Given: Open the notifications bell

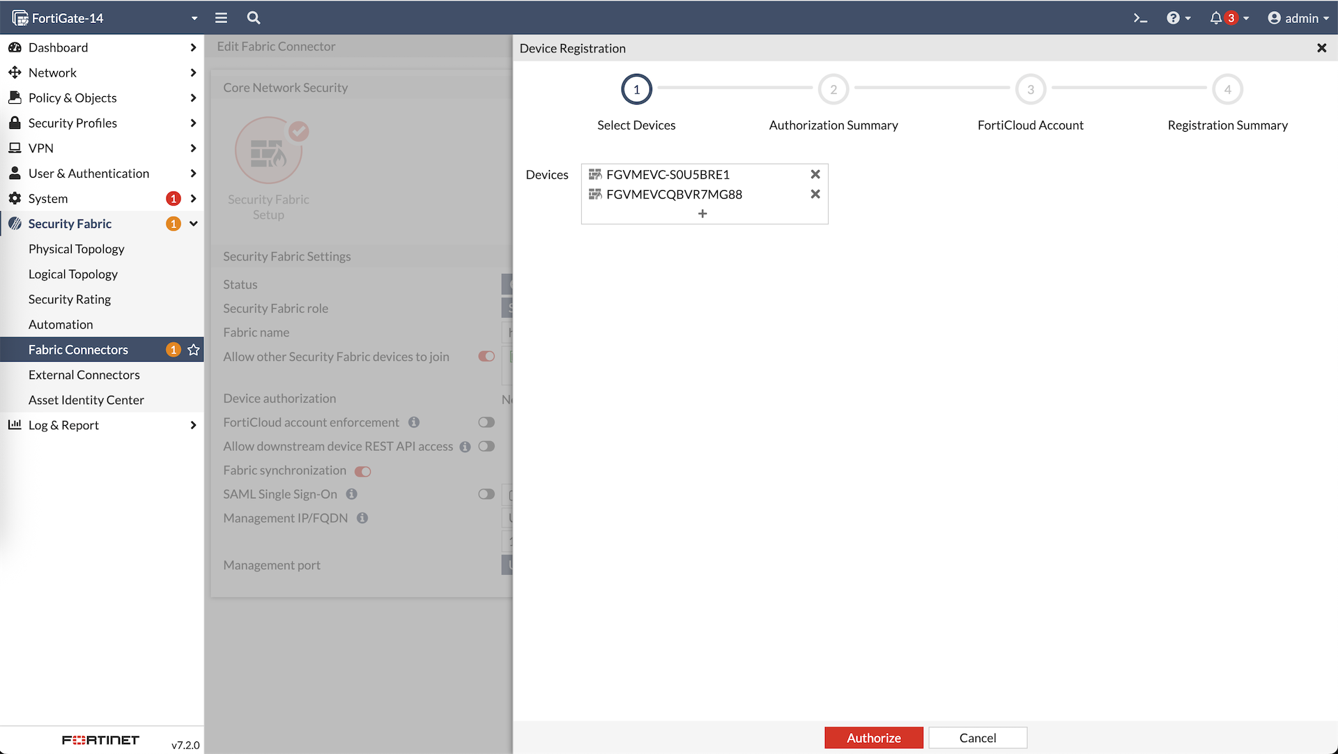Looking at the screenshot, I should (1216, 18).
